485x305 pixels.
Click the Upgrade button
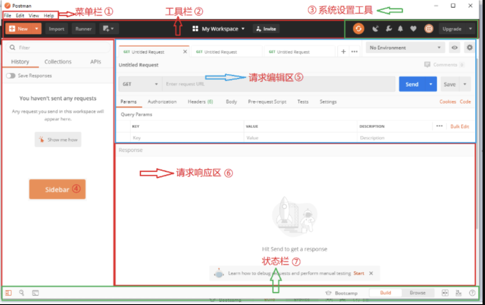coord(452,29)
